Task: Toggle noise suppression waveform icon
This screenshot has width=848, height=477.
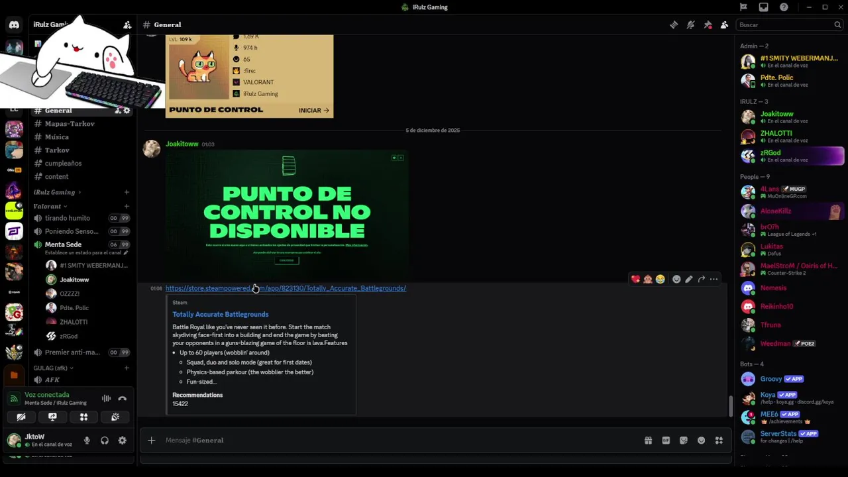Action: click(106, 399)
